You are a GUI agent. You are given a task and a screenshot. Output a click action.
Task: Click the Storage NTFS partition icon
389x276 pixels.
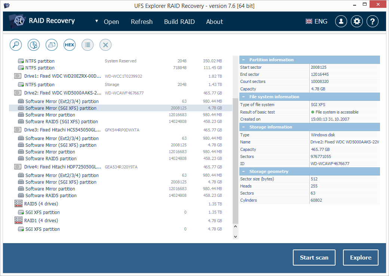[x=21, y=84]
